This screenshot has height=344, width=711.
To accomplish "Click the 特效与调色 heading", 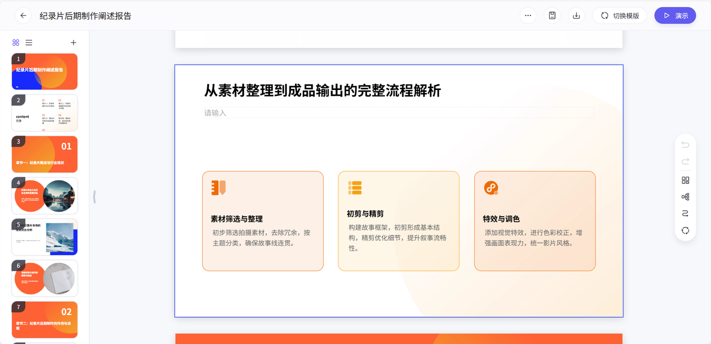I will click(x=502, y=219).
